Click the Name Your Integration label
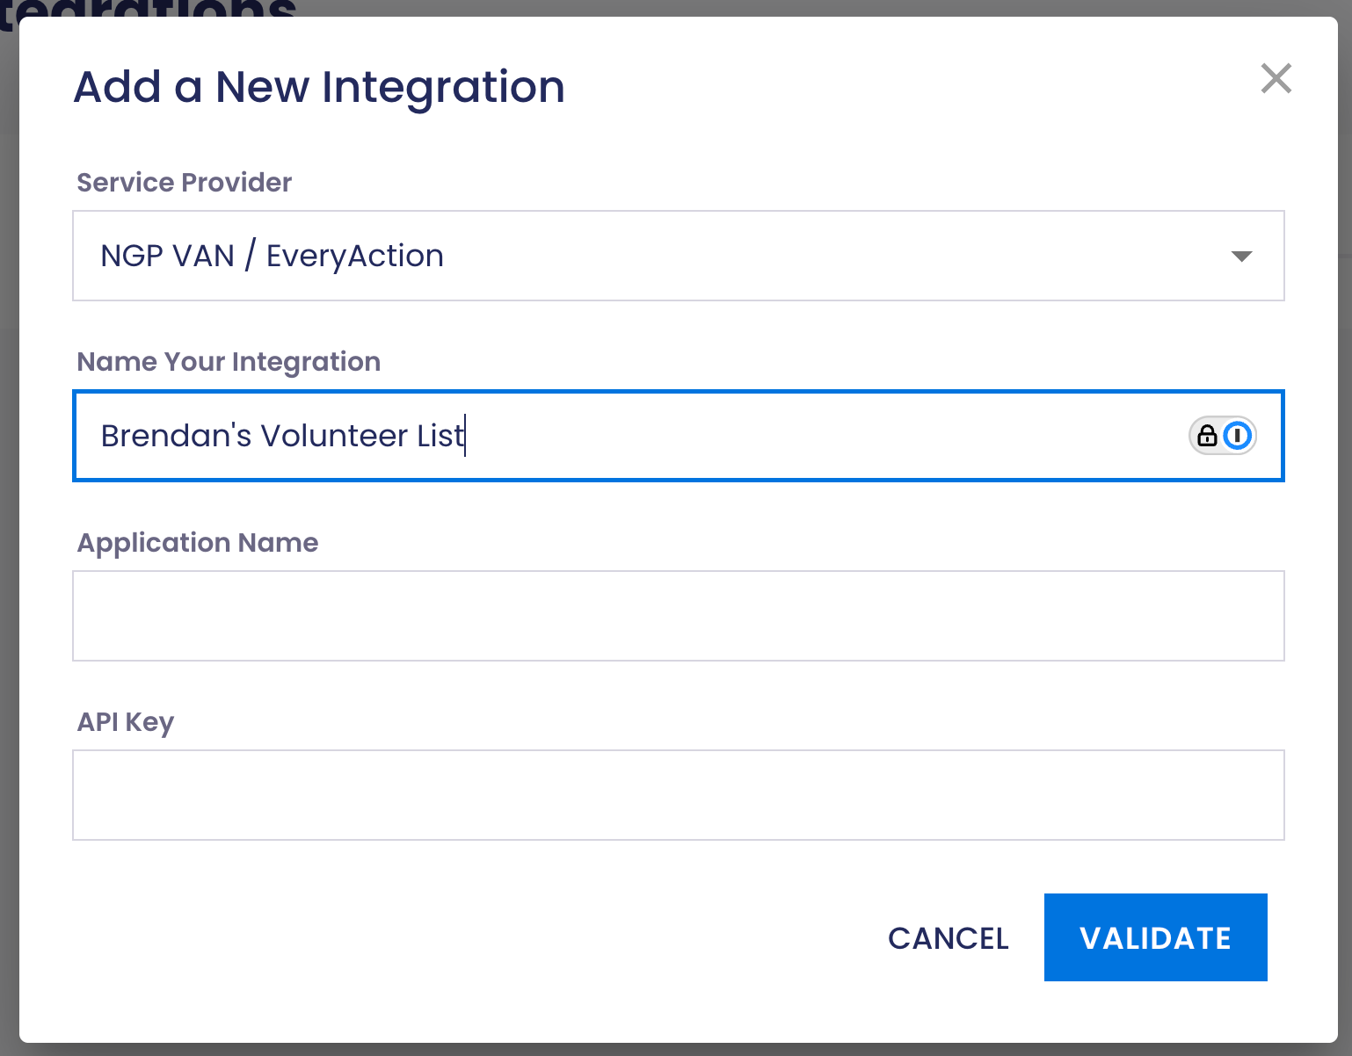1352x1056 pixels. (x=229, y=362)
